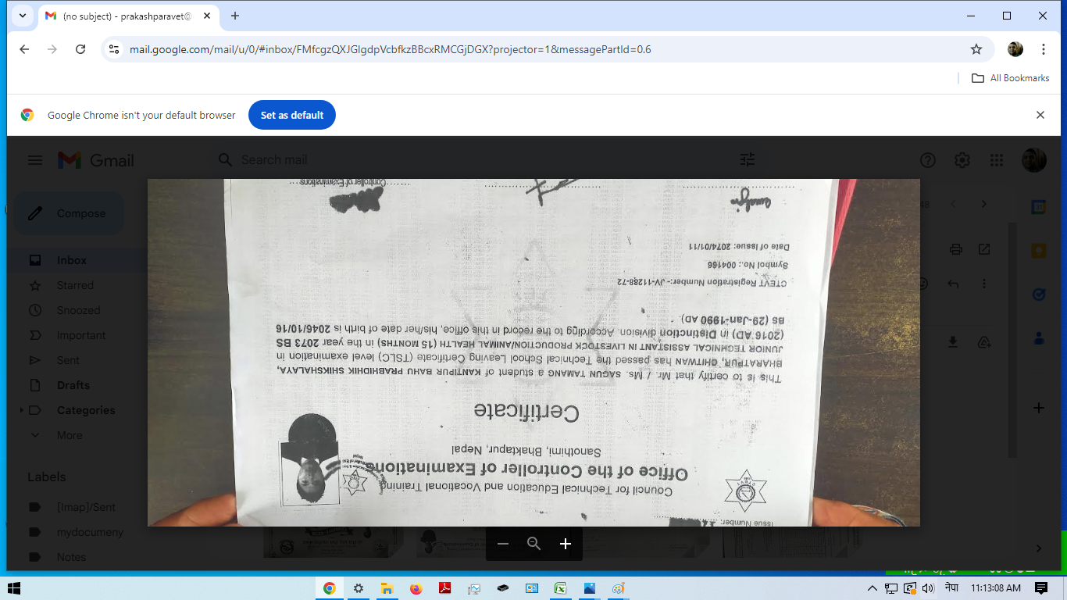Open the Windows Start menu

[13, 588]
